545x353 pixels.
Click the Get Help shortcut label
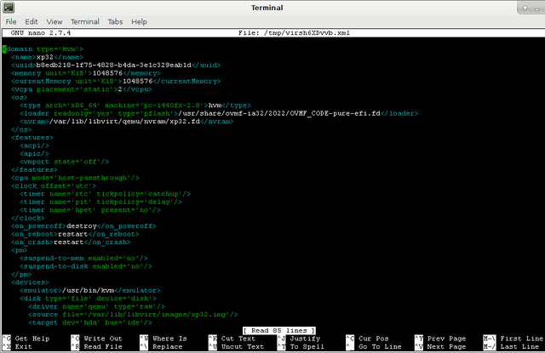tap(32, 339)
